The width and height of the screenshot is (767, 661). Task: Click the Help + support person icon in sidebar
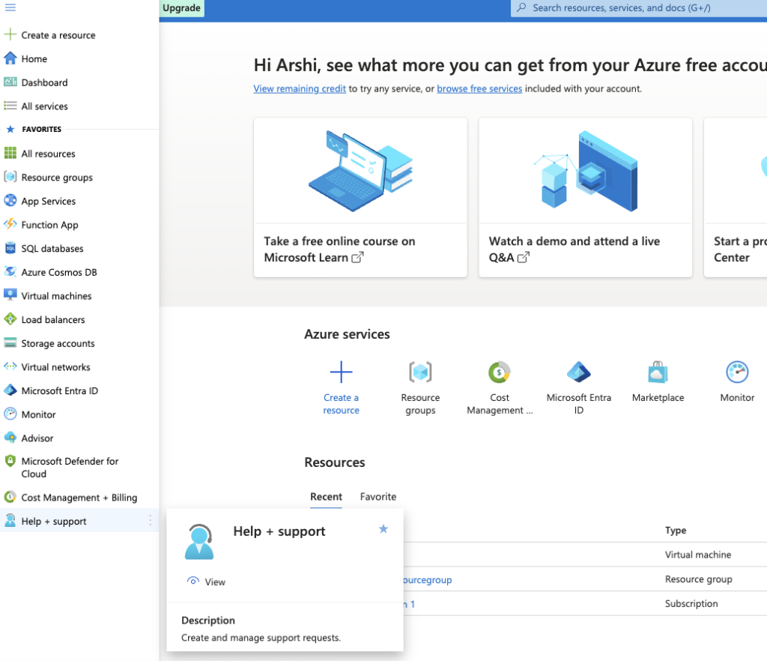tap(10, 521)
